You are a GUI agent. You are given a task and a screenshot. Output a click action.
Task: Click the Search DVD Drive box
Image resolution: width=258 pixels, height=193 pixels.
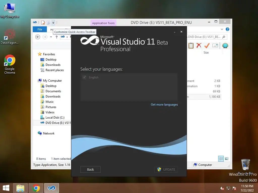click(x=207, y=37)
